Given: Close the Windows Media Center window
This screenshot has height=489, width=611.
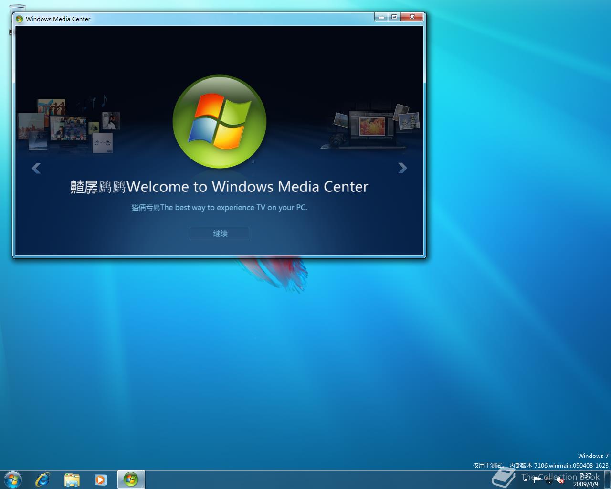Looking at the screenshot, I should tap(412, 17).
